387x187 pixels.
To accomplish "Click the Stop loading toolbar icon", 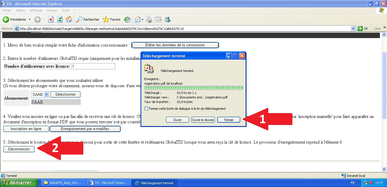I will pyautogui.click(x=51, y=19).
